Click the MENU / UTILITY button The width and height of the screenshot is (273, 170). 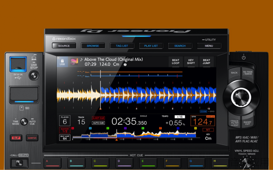pyautogui.click(x=209, y=46)
